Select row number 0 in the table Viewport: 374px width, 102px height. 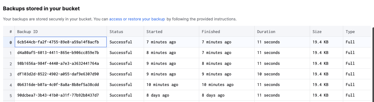(9, 42)
